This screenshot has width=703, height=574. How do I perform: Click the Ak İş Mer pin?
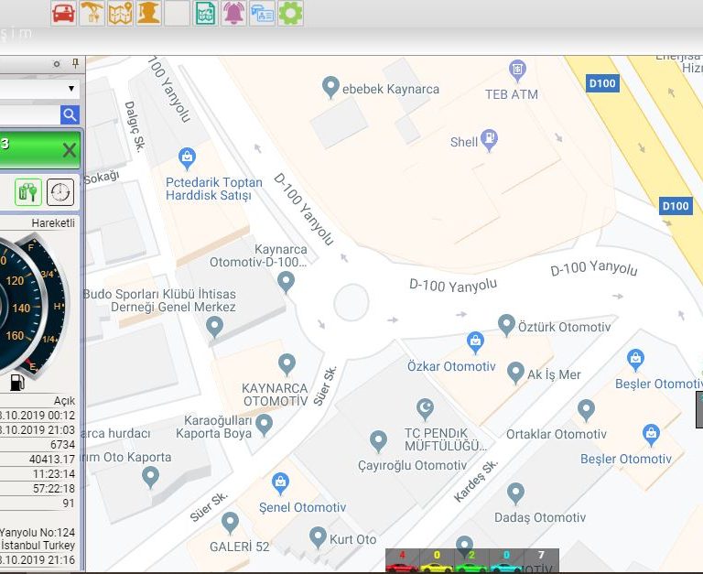pos(515,373)
